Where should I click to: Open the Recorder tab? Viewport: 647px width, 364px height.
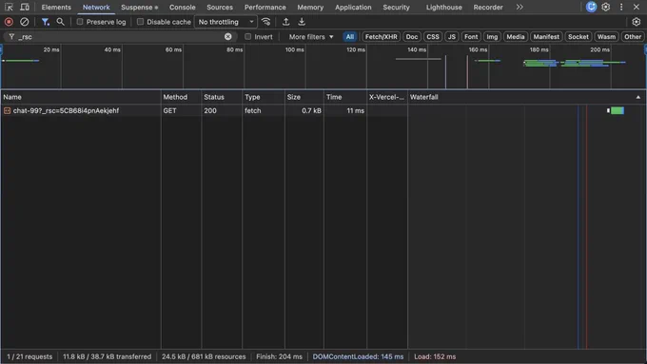click(488, 7)
